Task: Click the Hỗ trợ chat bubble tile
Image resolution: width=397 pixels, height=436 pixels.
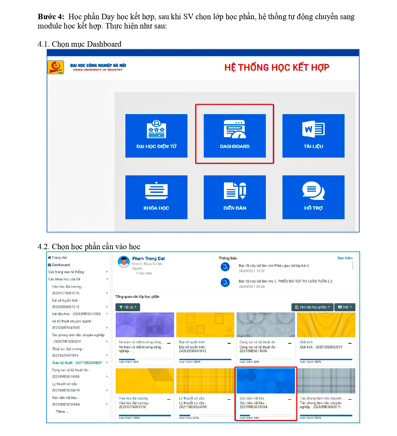Action: (x=313, y=197)
